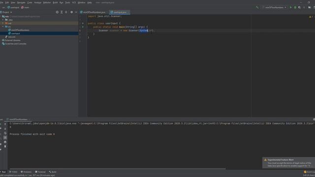The height and width of the screenshot is (177, 315).
Task: Open the Code menu
Action: [30, 2]
